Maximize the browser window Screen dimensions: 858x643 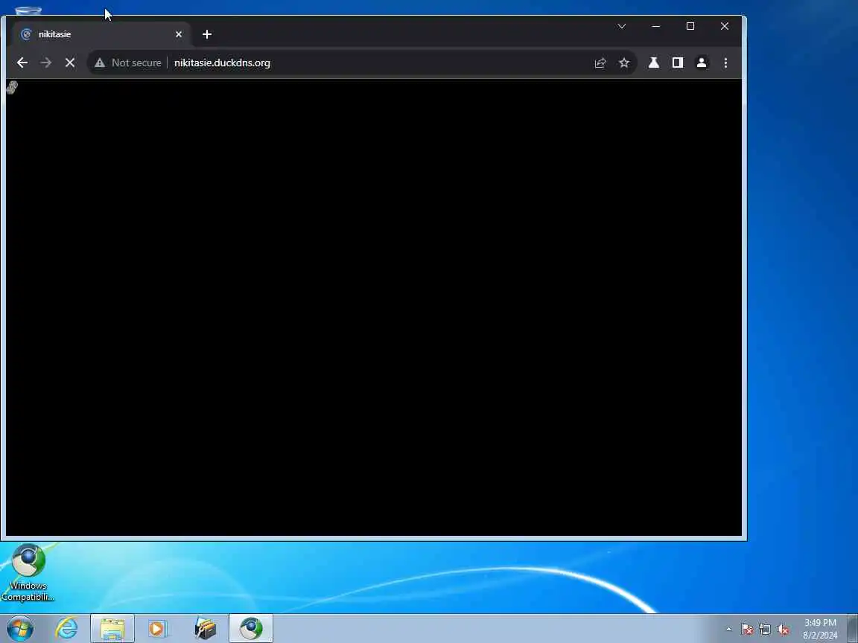pyautogui.click(x=690, y=26)
